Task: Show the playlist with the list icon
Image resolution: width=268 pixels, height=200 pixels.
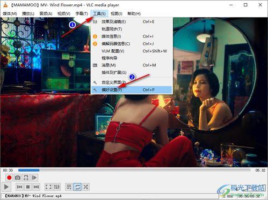Action: point(69,187)
